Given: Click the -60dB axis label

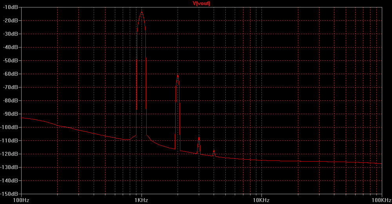Looking at the screenshot, I should pyautogui.click(x=10, y=74).
